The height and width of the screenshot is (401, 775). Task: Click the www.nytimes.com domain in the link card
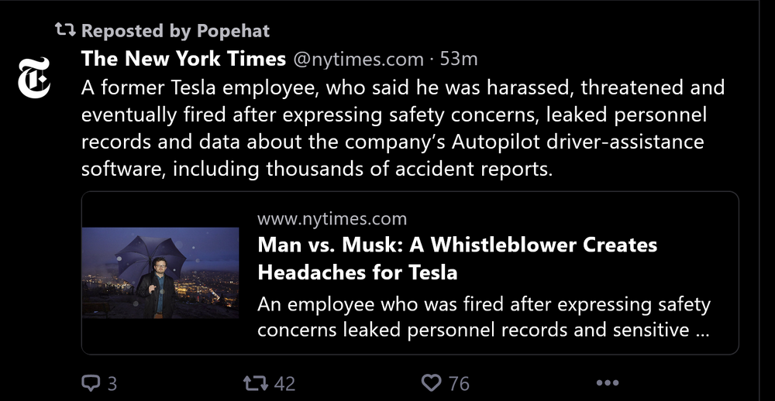click(x=332, y=219)
